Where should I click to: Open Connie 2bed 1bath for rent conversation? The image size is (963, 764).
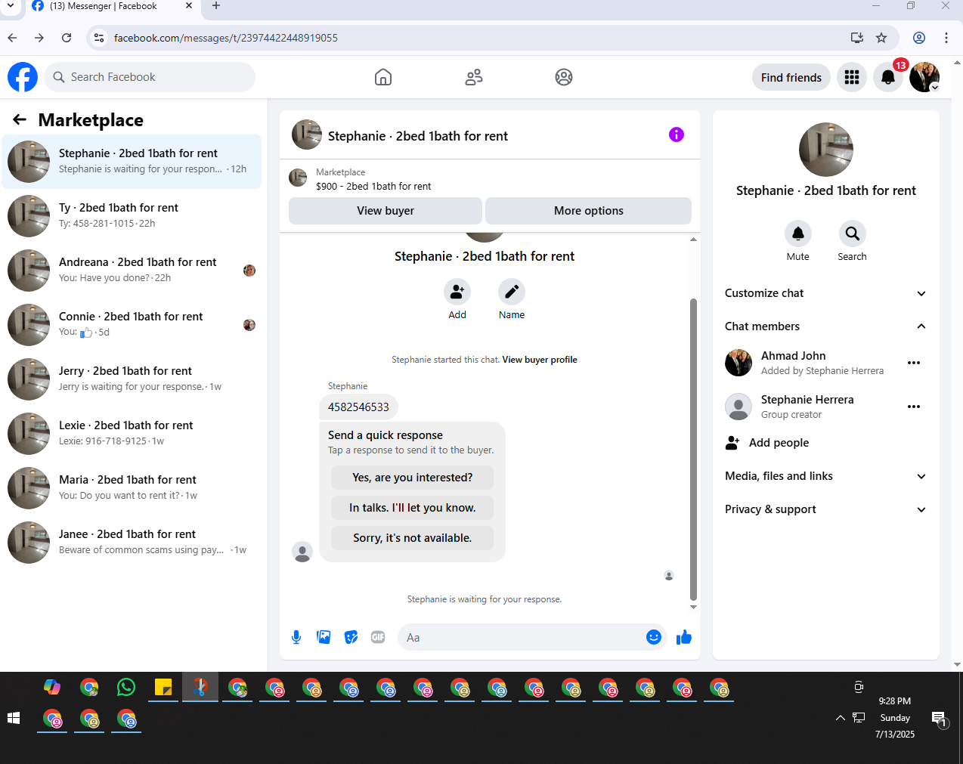pos(132,325)
